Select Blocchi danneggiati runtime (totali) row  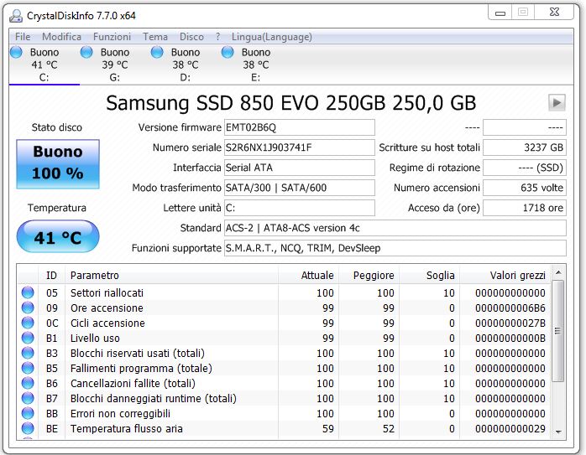click(x=284, y=399)
